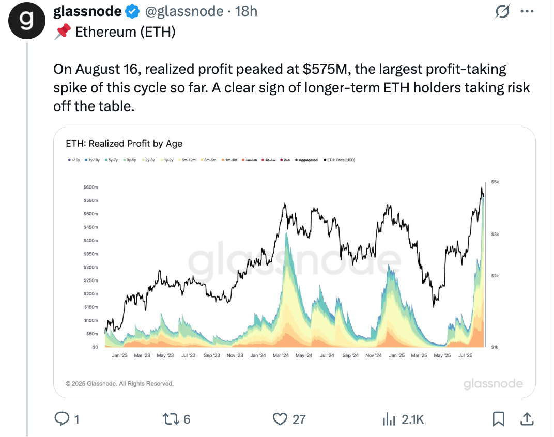Click the Grok explain icon

pyautogui.click(x=502, y=11)
